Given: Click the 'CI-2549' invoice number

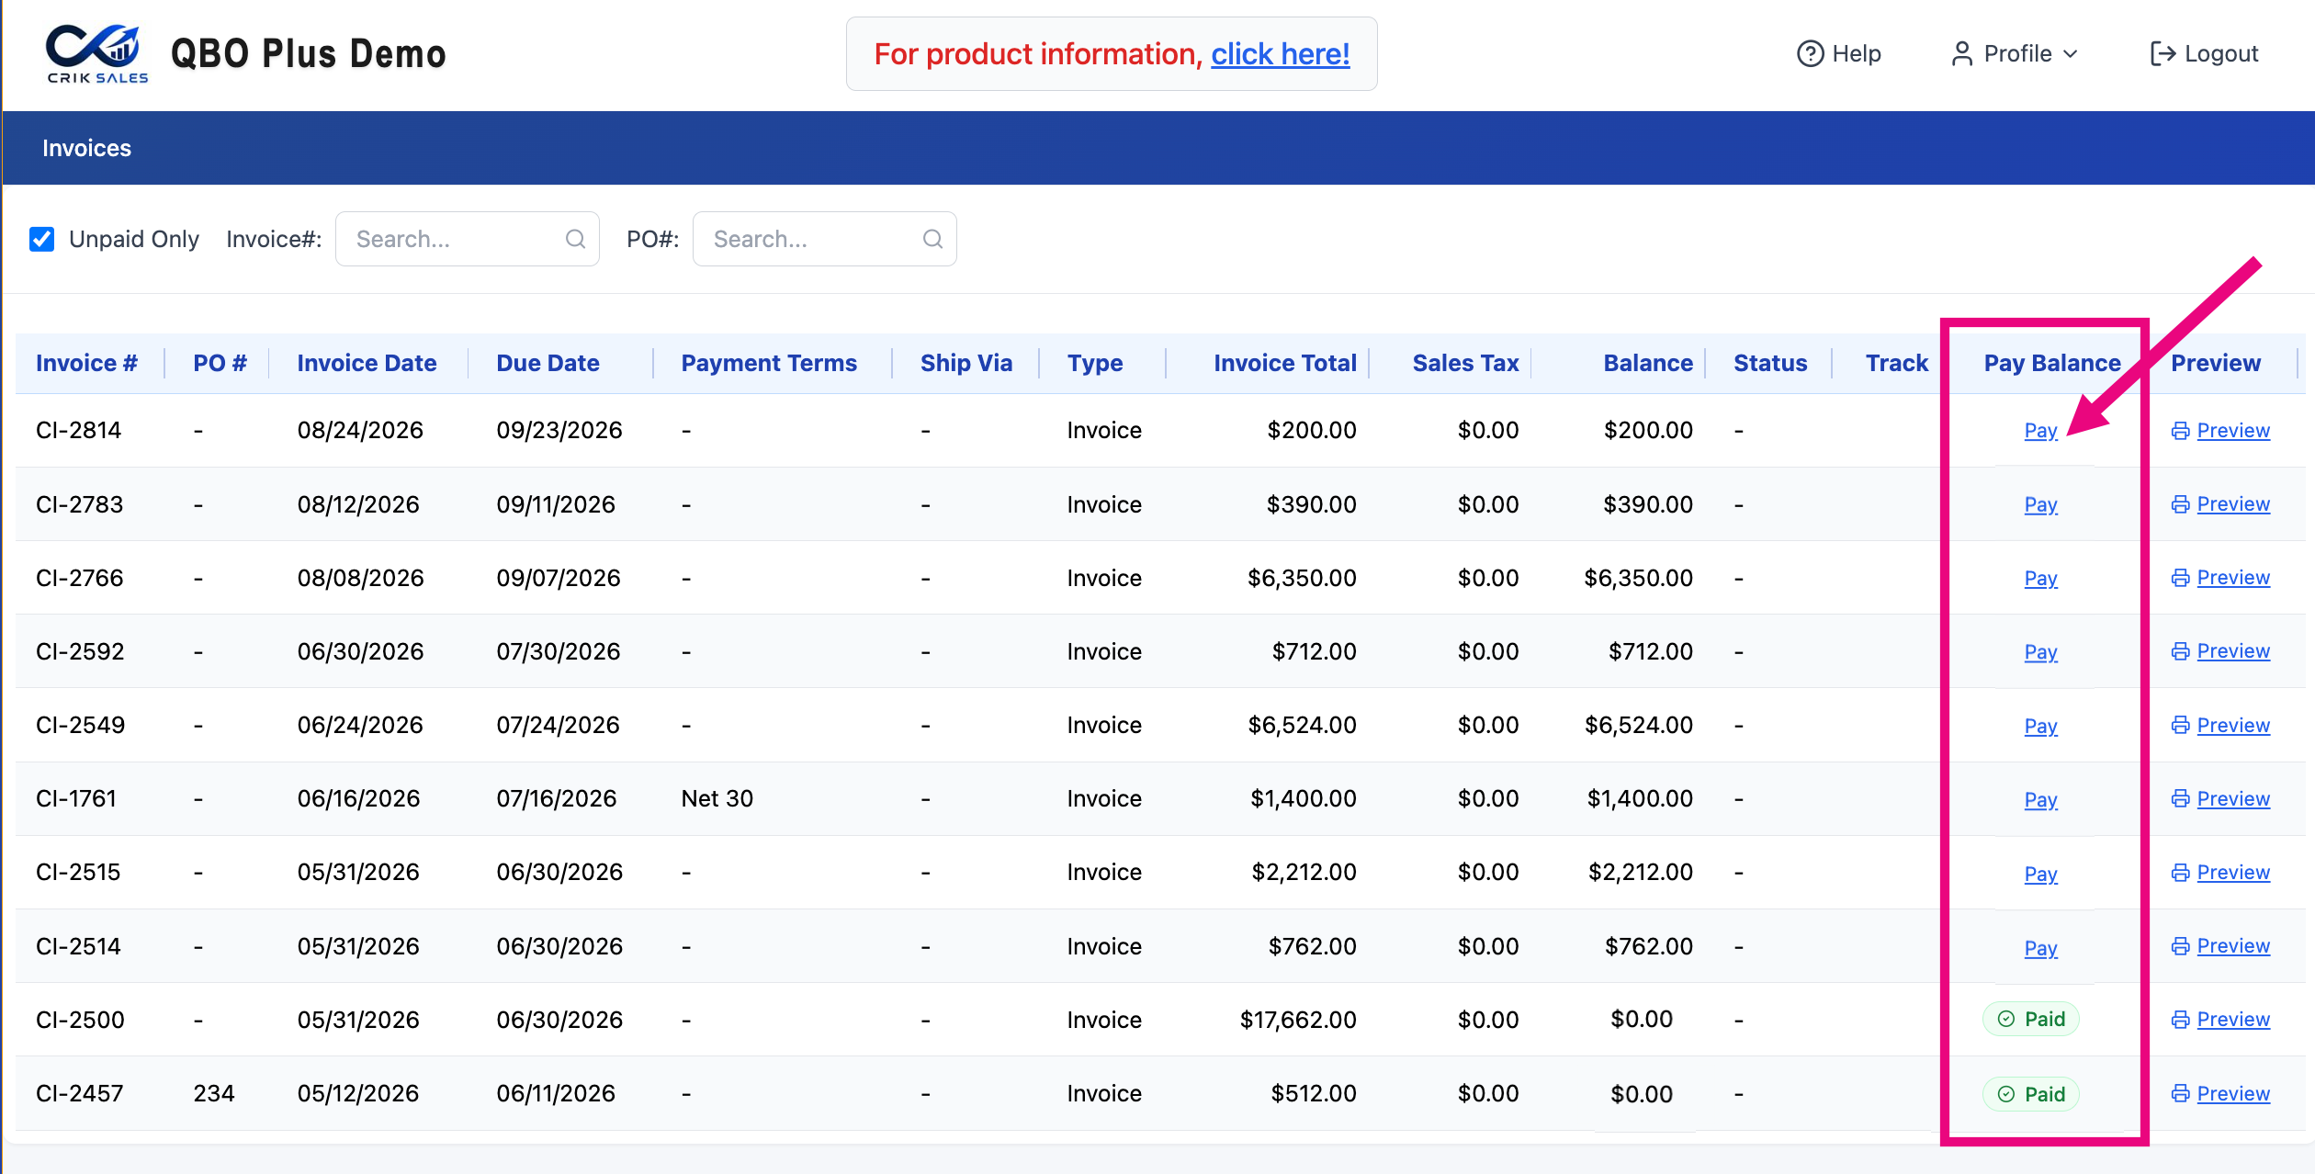Looking at the screenshot, I should coord(80,726).
